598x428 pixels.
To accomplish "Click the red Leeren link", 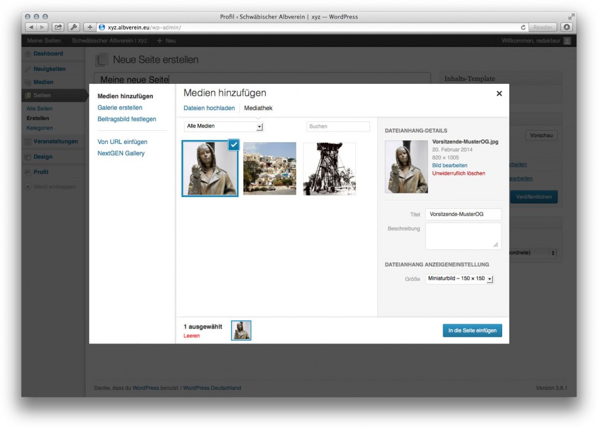I will click(192, 336).
